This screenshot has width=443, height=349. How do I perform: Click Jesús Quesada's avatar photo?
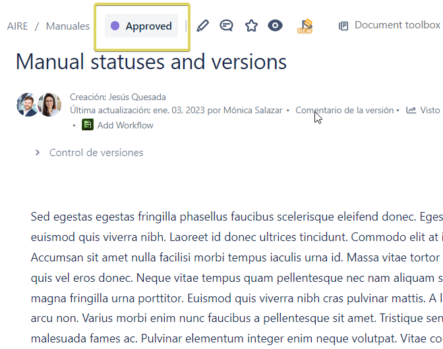point(28,105)
